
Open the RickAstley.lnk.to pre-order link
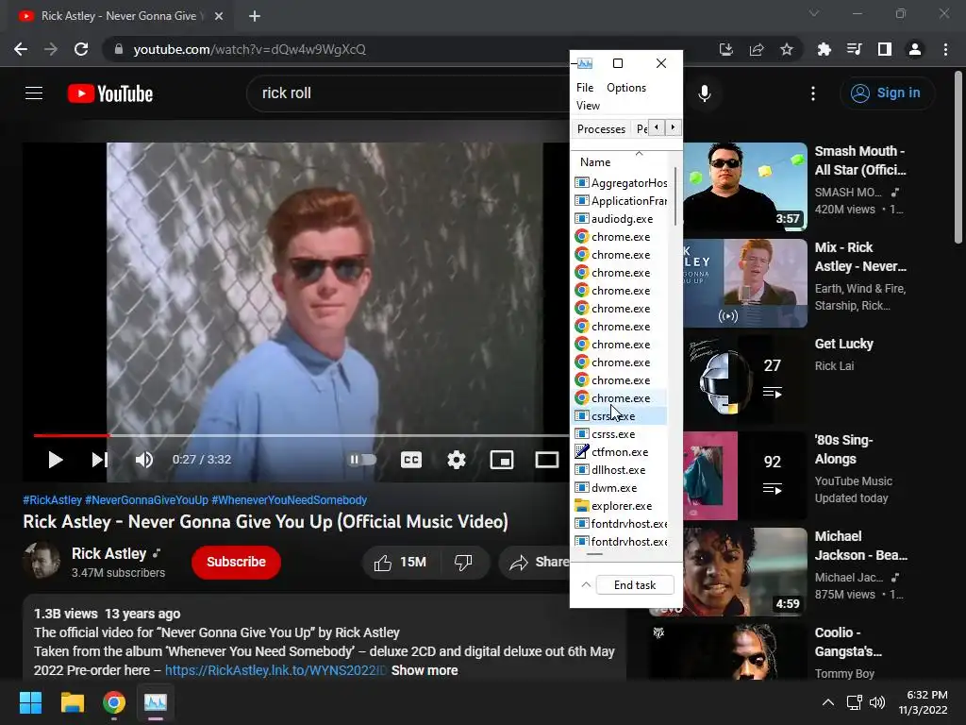tap(276, 670)
